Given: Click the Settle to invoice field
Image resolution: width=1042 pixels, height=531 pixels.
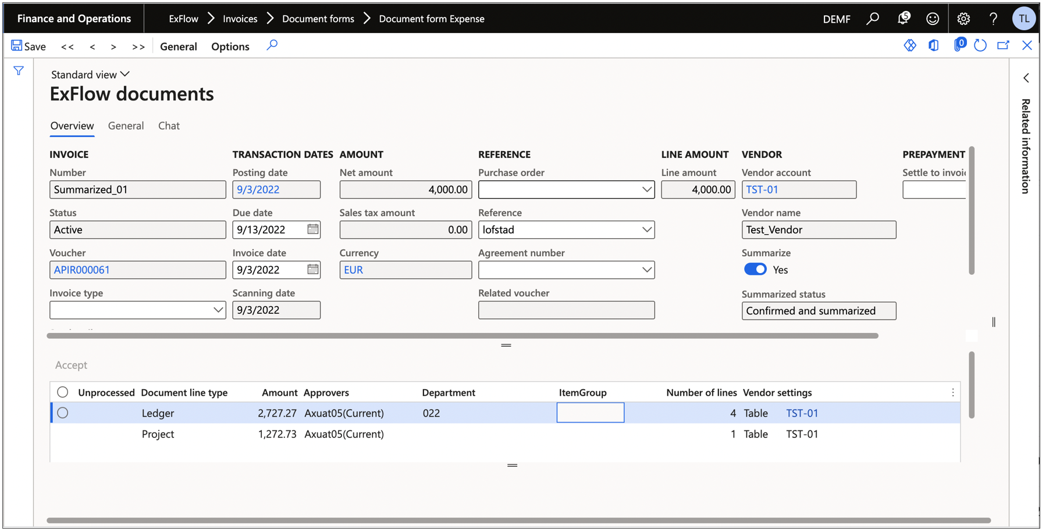Looking at the screenshot, I should coord(934,189).
